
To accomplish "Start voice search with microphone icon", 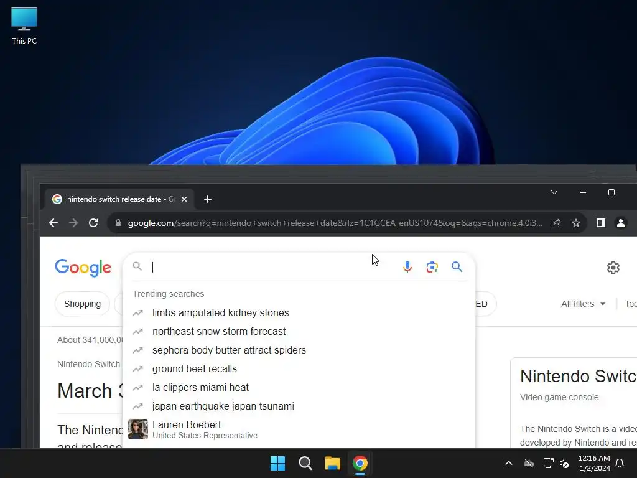I will [407, 267].
